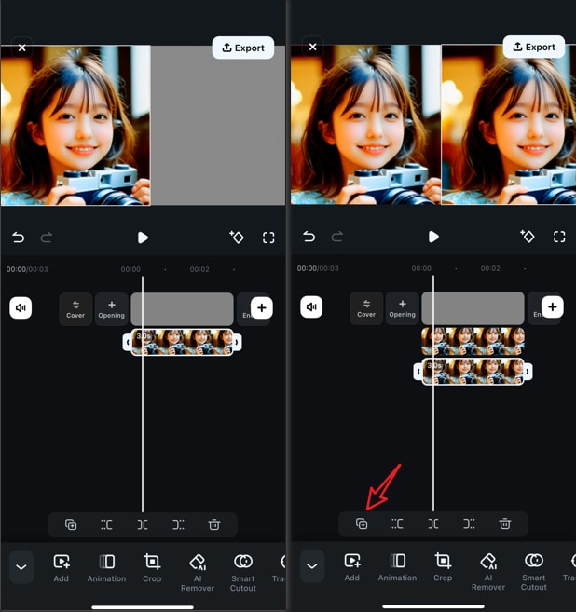Open fullscreen preview in left screen

(268, 238)
